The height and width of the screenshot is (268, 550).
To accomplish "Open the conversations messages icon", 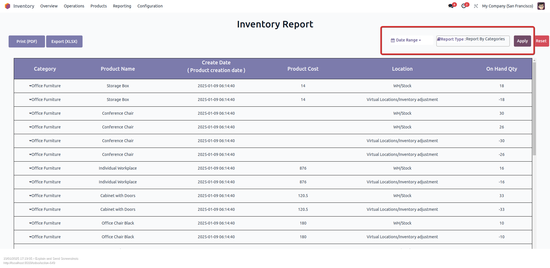I will coord(451,6).
